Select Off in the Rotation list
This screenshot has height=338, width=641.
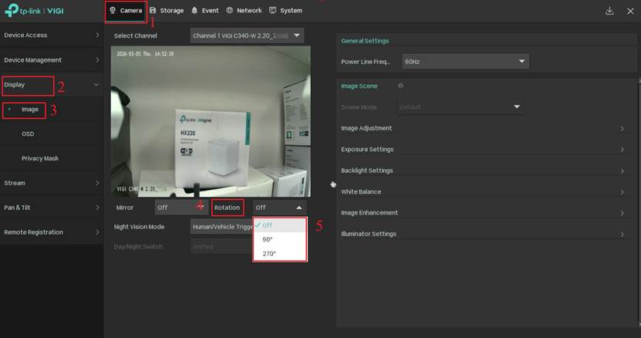267,225
